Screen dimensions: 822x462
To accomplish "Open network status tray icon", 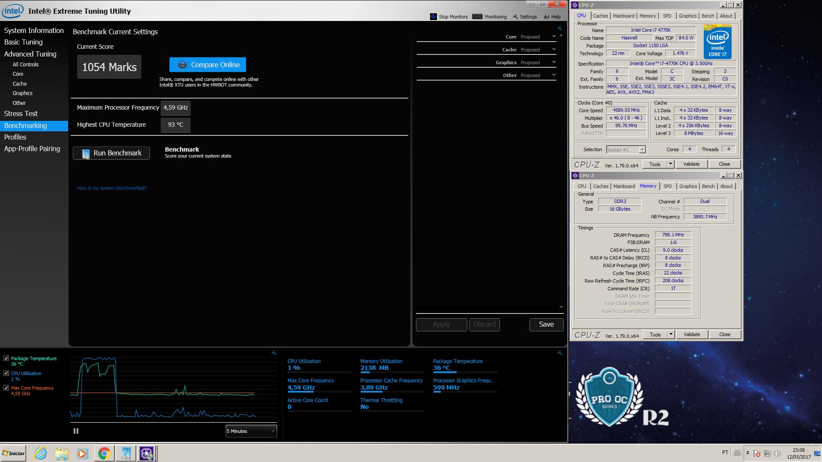I will [x=767, y=453].
